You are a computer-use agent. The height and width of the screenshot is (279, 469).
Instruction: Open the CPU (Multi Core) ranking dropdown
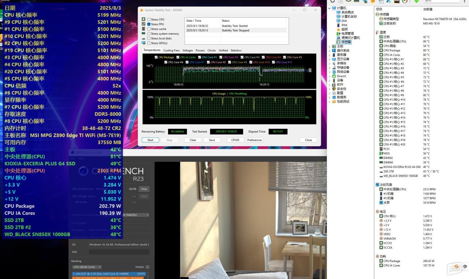point(87,267)
